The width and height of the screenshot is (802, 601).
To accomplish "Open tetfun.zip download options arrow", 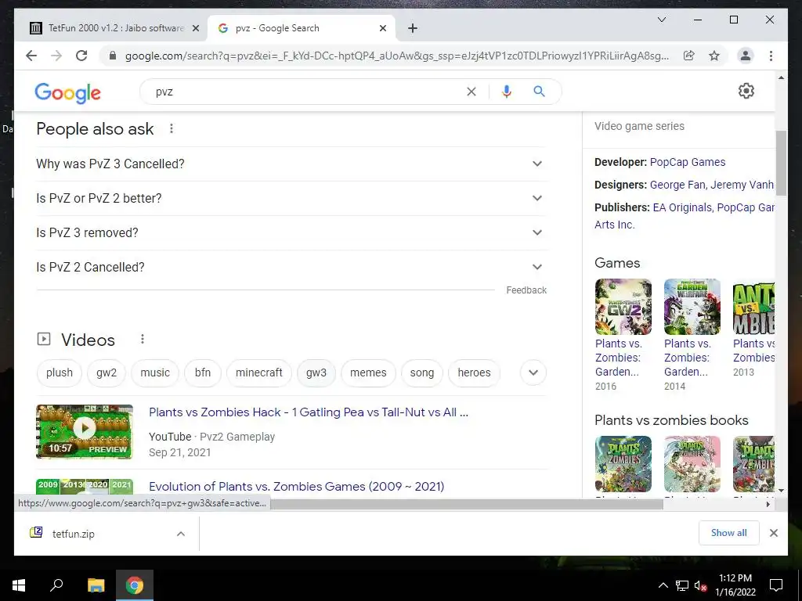I will tap(181, 534).
